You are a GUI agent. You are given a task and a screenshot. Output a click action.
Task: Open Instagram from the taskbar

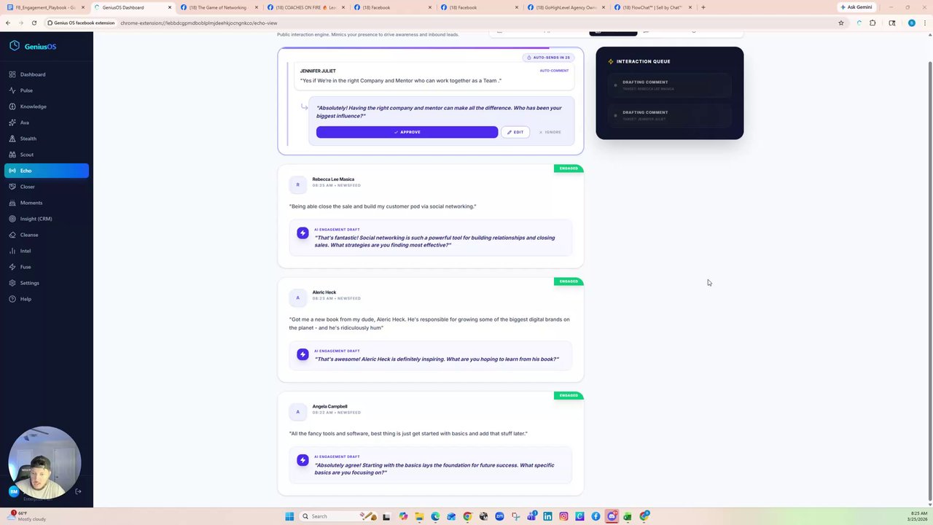[563, 516]
